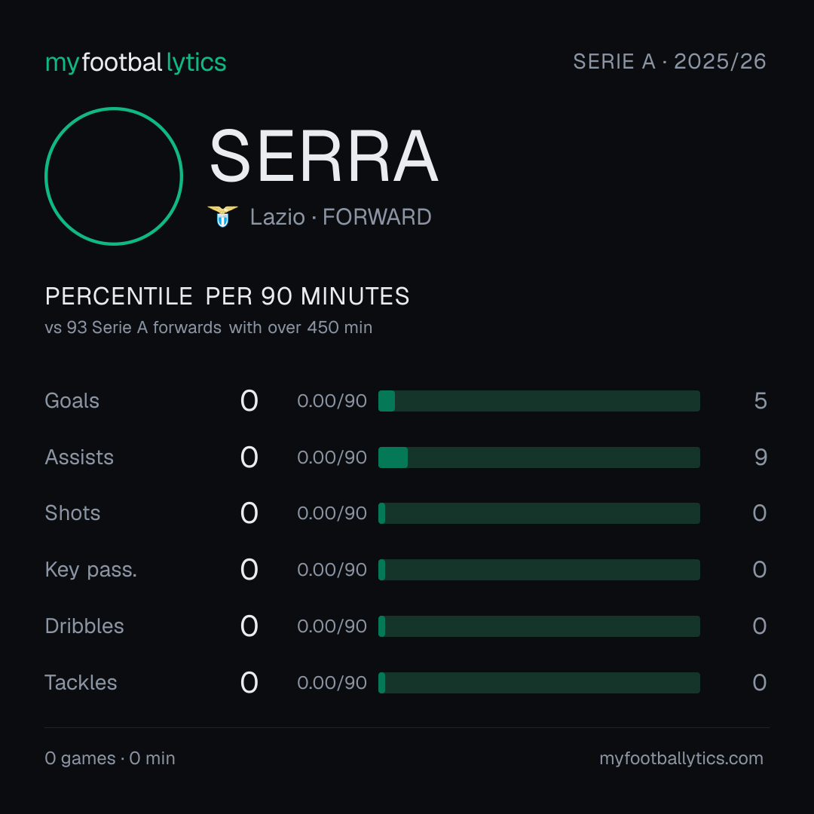Click the PERCENTILE PER 90 MINUTES heading
814x814 pixels.
[227, 296]
